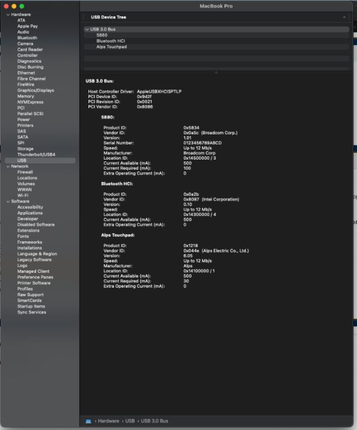
Task: Select USB in the bottom path bar
Action: click(x=130, y=421)
